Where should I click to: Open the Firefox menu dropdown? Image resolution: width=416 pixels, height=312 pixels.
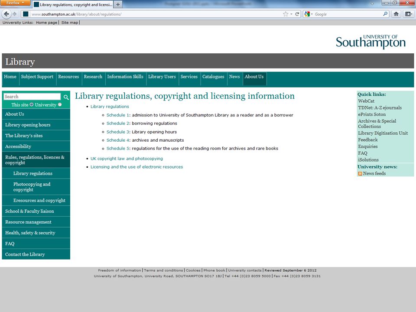(16, 3)
